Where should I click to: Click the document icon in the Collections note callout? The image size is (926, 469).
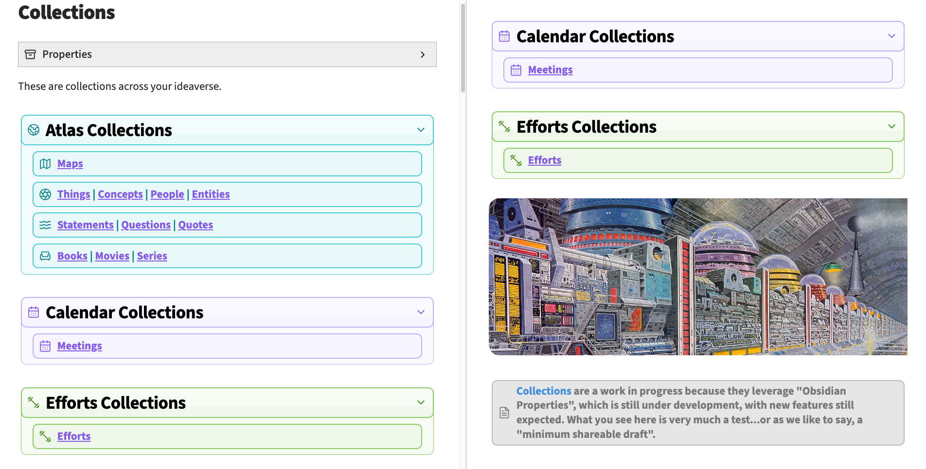click(504, 413)
